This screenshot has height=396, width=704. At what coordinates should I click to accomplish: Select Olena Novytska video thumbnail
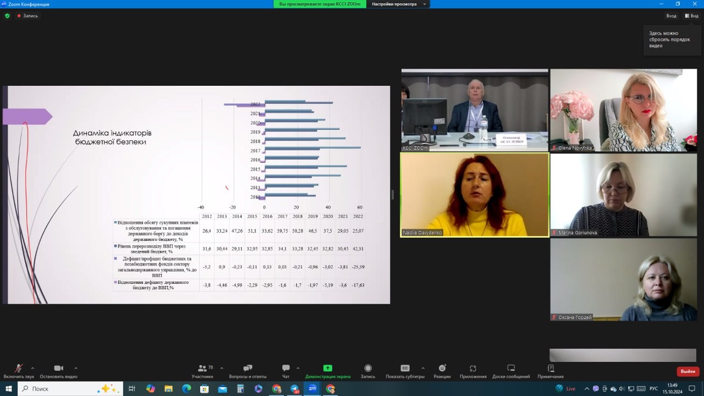(x=623, y=110)
